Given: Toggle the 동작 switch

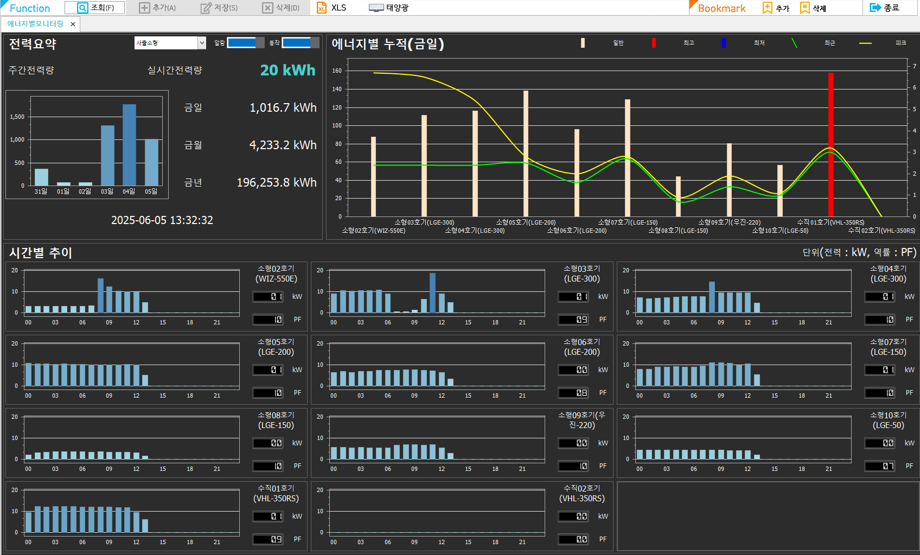Looking at the screenshot, I should [301, 43].
